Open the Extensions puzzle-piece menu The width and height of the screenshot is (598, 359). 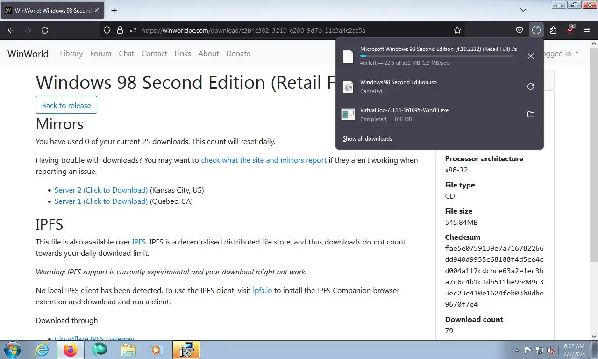(553, 30)
